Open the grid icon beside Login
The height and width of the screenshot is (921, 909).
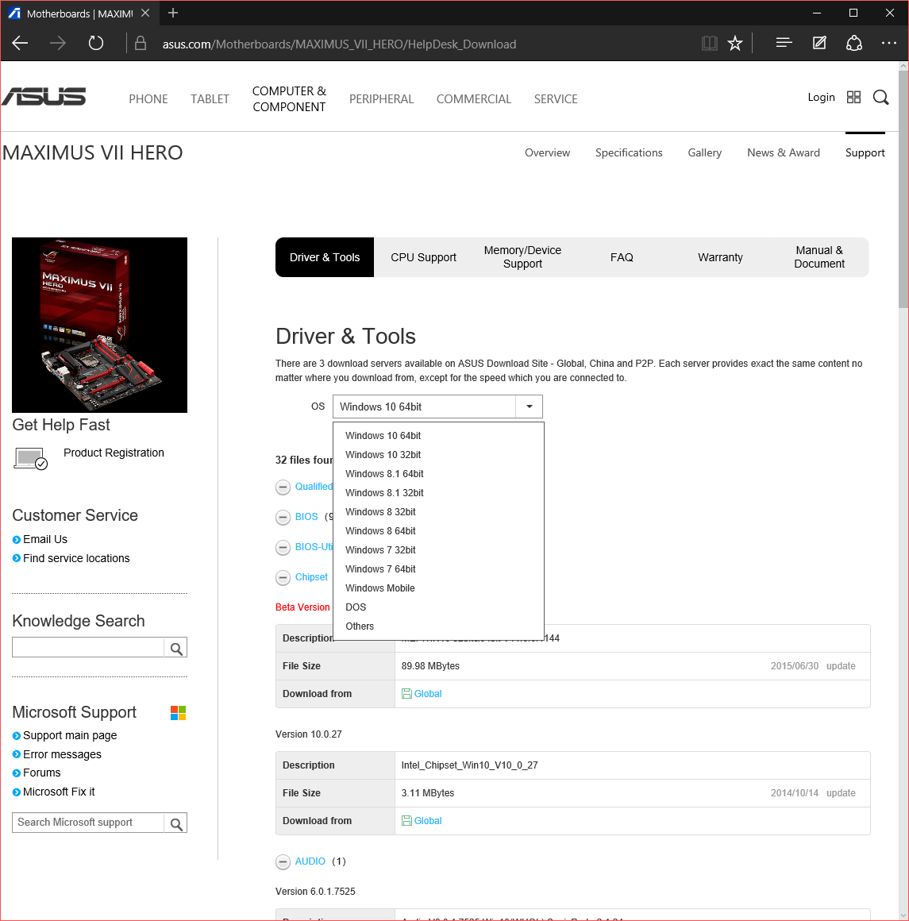click(x=854, y=97)
